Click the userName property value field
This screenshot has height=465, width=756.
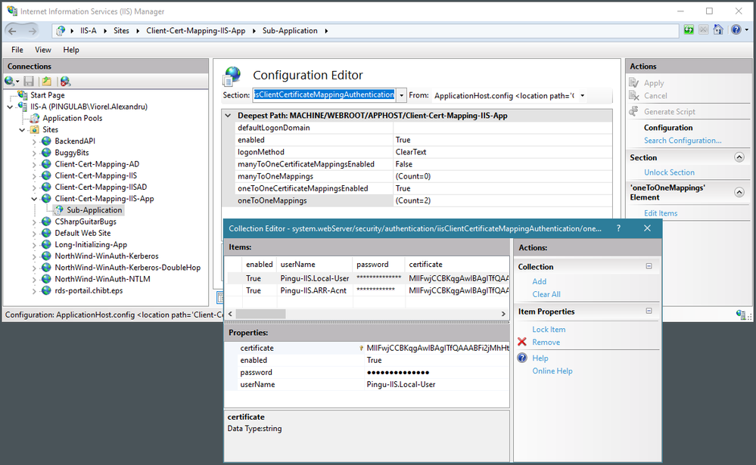click(437, 385)
